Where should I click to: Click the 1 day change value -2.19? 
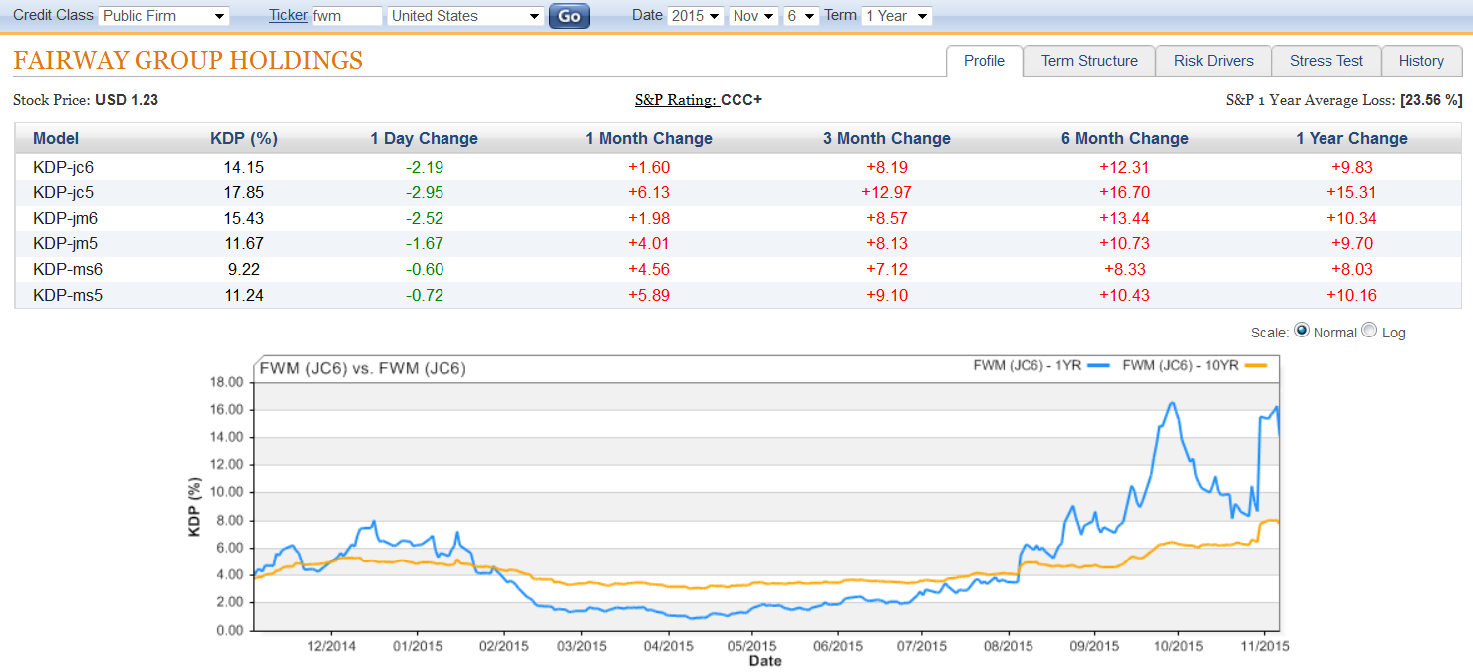click(424, 167)
